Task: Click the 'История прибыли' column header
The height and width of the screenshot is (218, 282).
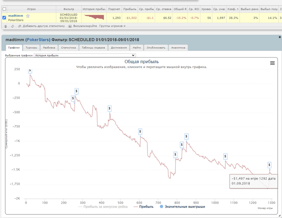Action: 94,9
